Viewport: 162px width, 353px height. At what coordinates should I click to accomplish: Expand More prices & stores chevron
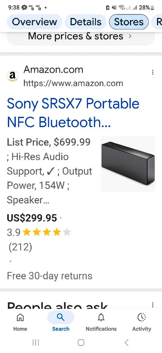point(130,36)
